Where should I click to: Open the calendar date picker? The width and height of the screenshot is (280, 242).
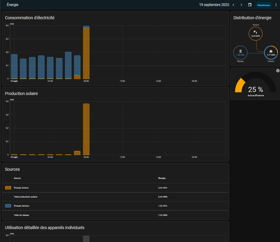click(x=250, y=5)
